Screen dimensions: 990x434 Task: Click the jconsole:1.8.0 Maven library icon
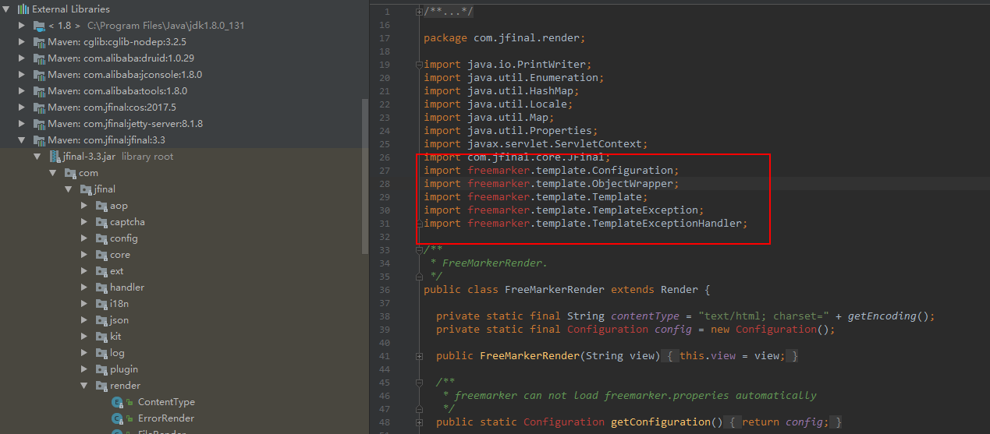pos(39,75)
